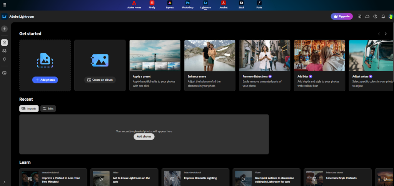Viewport: 394px width, 186px height.
Task: Open the Learn lightbulb icon in sidebar
Action: (4, 59)
